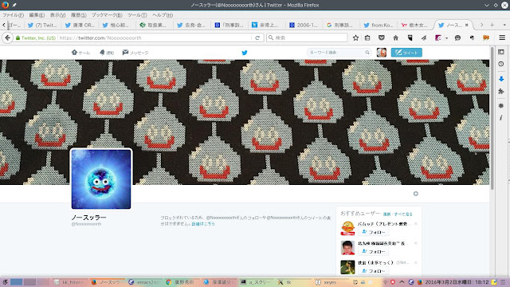Open Twitter messages (メッセージ)
The width and height of the screenshot is (510, 287).
135,53
